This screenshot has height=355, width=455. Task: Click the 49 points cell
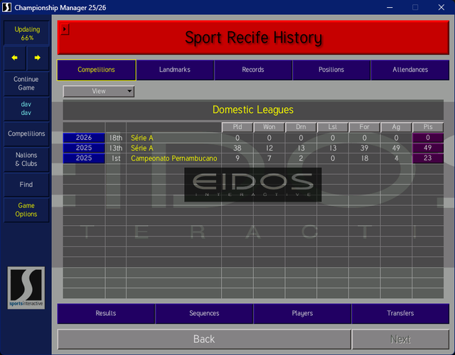click(x=428, y=148)
